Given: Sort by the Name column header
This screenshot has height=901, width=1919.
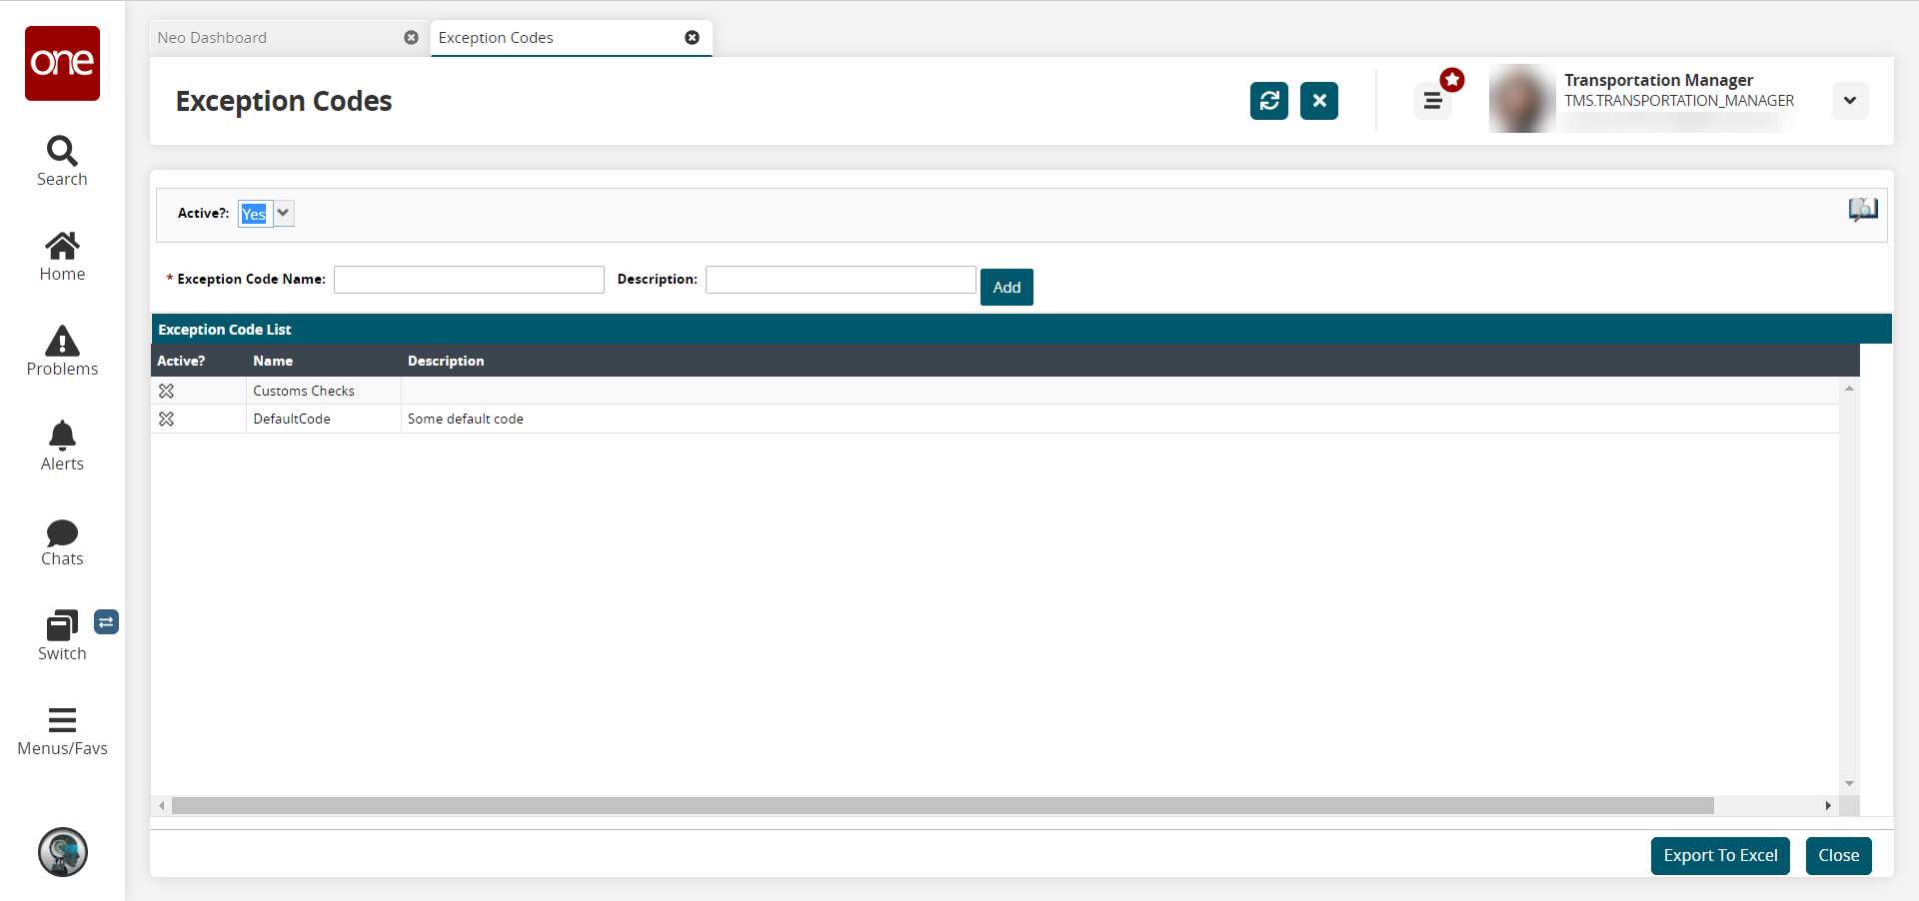Looking at the screenshot, I should tap(273, 361).
